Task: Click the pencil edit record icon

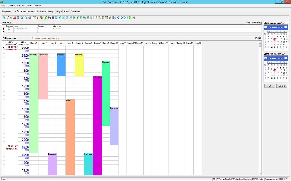Action: point(7,18)
